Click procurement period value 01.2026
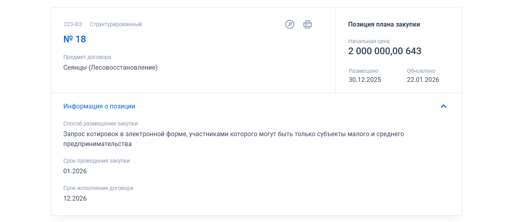505x222 pixels. (x=75, y=171)
